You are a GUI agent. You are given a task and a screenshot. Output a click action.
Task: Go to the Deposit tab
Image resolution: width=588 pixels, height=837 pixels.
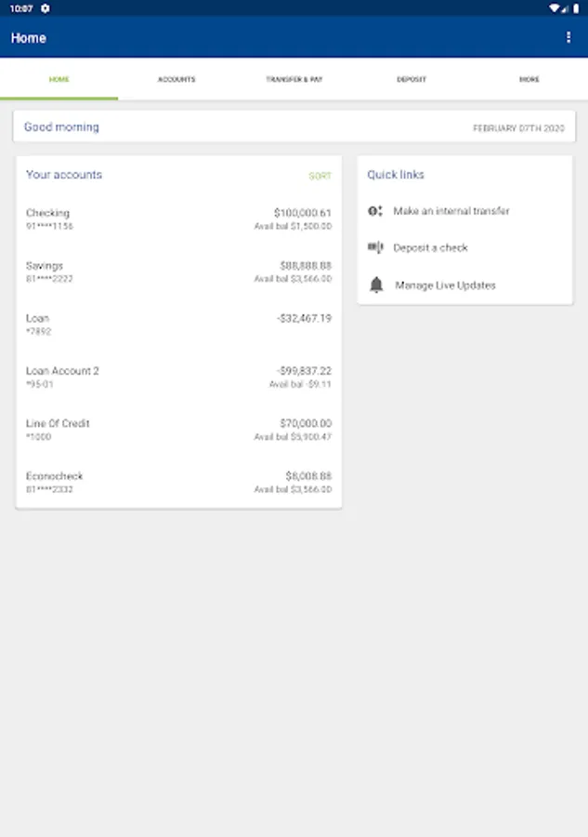click(412, 80)
